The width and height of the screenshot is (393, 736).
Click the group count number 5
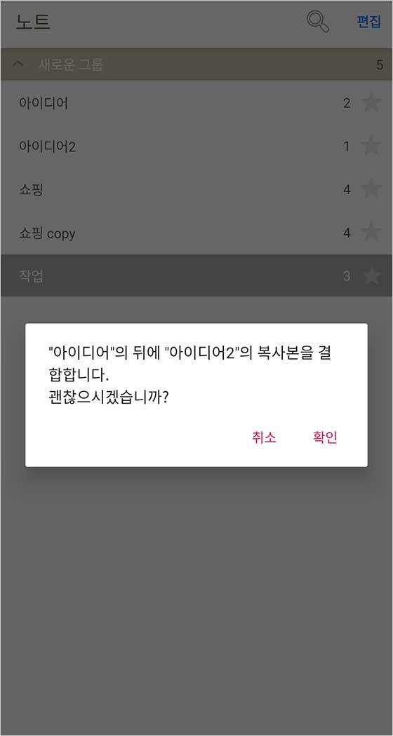pos(380,65)
